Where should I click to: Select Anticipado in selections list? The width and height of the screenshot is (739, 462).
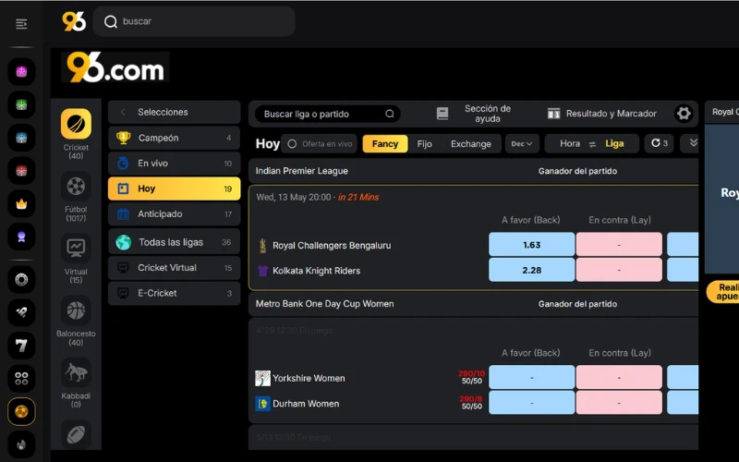[175, 214]
